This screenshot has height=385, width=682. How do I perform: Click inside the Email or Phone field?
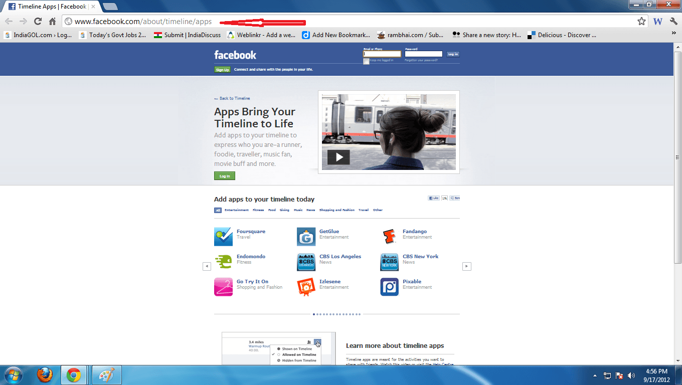(383, 53)
